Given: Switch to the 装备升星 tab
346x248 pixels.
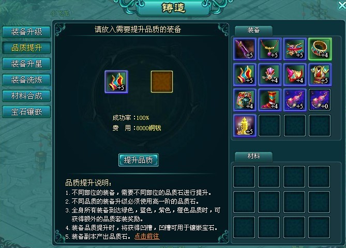Looking at the screenshot, I should tap(26, 64).
